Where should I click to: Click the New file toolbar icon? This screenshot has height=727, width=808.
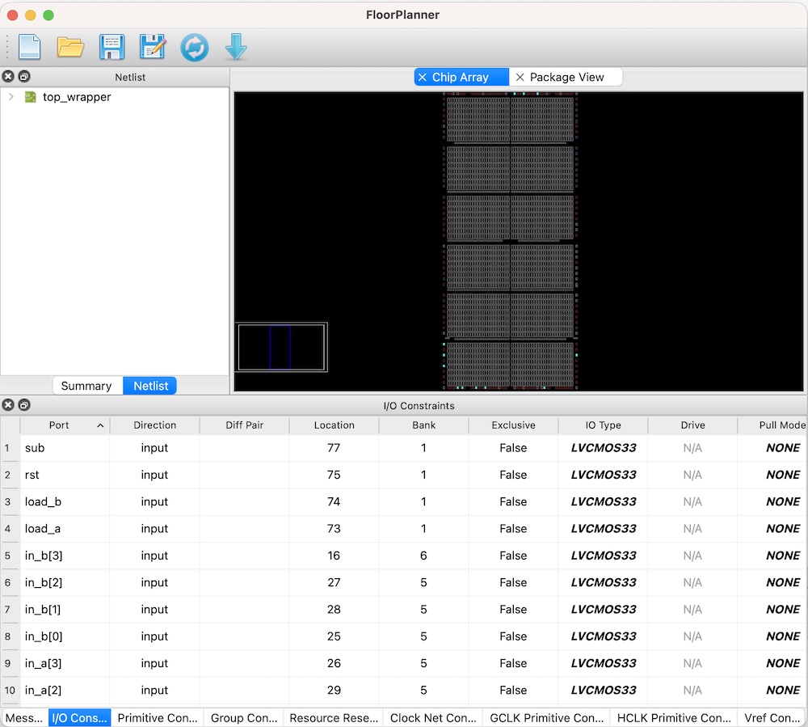pyautogui.click(x=29, y=47)
